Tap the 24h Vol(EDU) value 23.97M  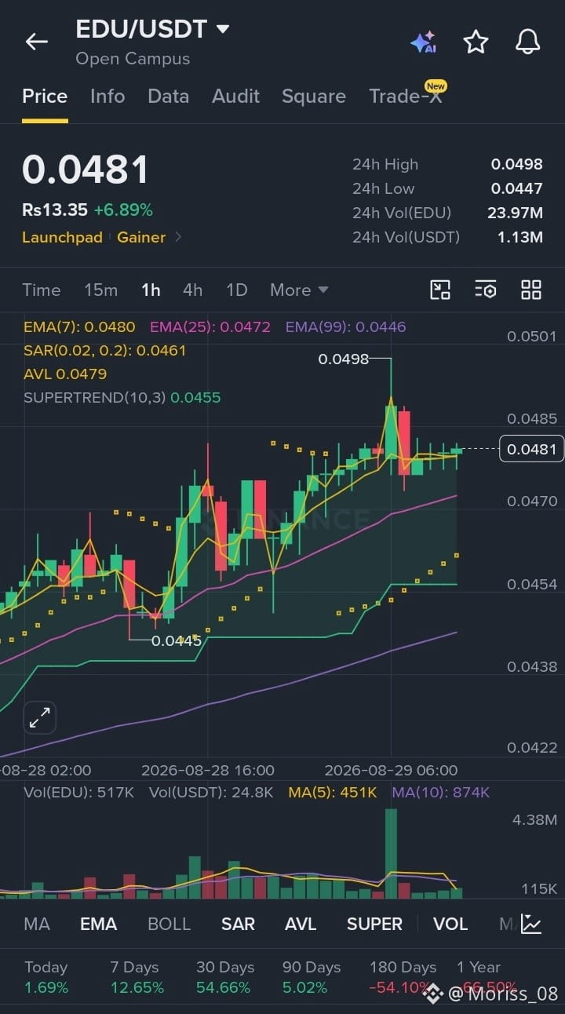click(515, 213)
